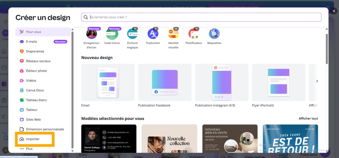Image resolution: width=339 pixels, height=158 pixels.
Task: Focus the Qu'aimeriez-vous créer search field
Action: pyautogui.click(x=201, y=17)
